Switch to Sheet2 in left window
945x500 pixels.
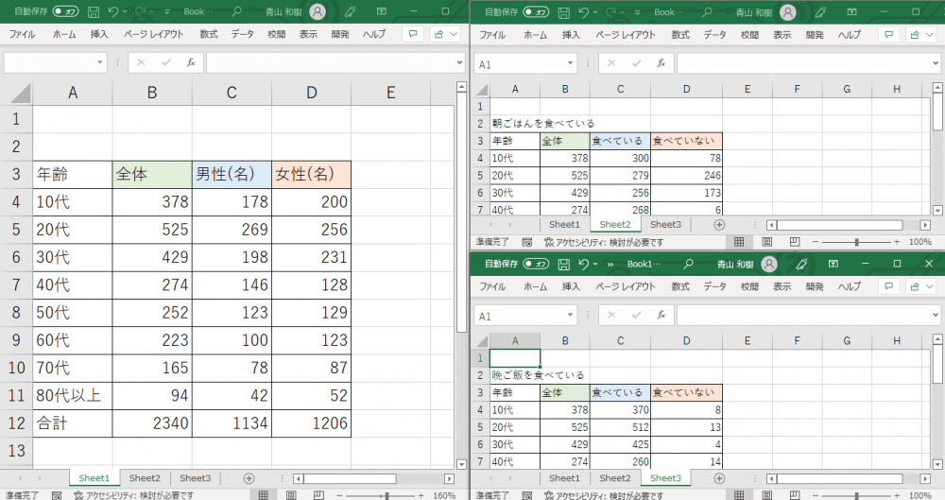click(145, 478)
